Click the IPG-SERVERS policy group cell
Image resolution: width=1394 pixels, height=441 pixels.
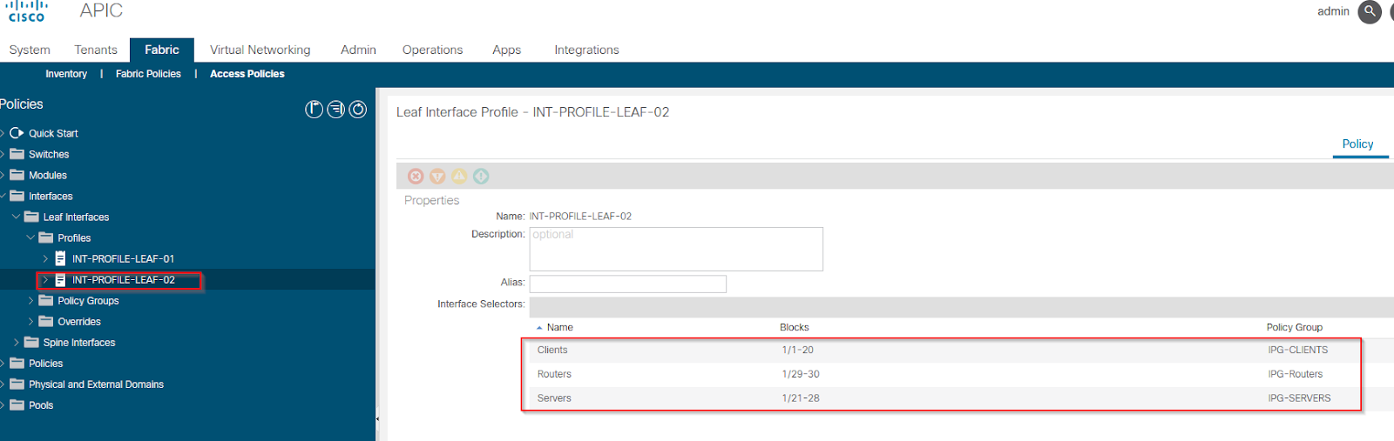tap(1299, 398)
